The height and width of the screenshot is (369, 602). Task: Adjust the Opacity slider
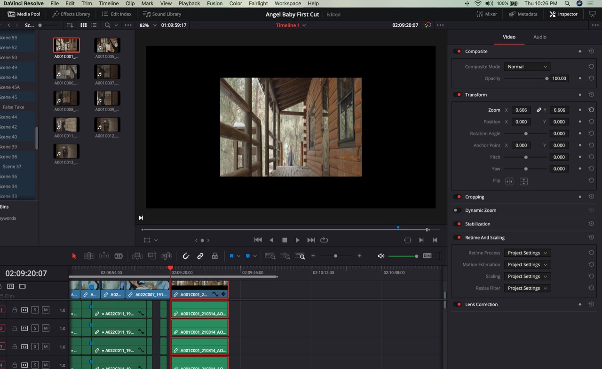[x=526, y=78]
